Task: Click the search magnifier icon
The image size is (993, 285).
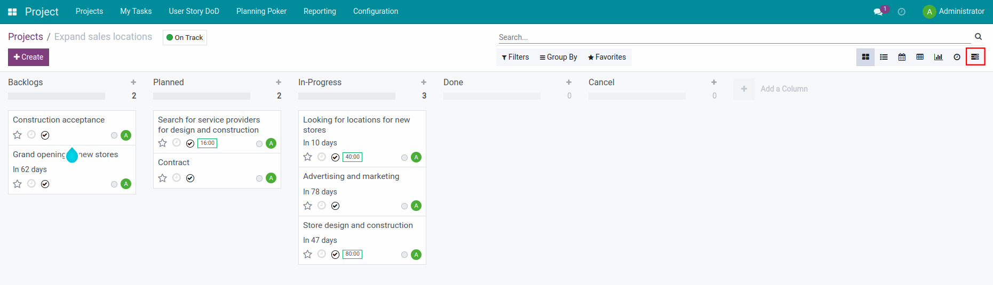Action: [978, 37]
